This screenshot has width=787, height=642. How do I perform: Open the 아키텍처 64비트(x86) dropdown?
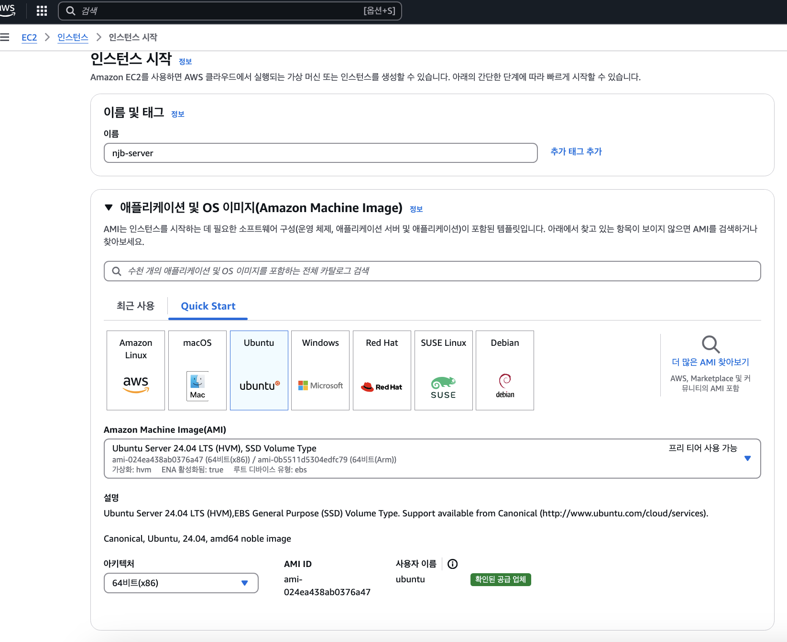181,583
